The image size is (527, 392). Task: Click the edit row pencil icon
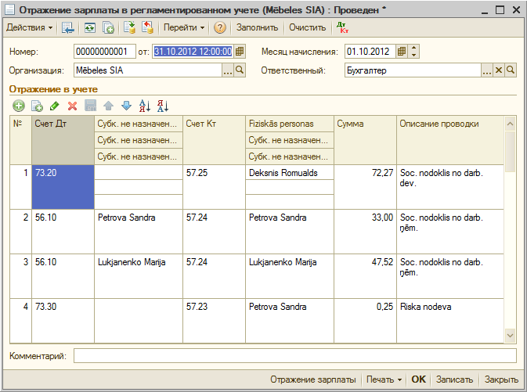pyautogui.click(x=54, y=106)
